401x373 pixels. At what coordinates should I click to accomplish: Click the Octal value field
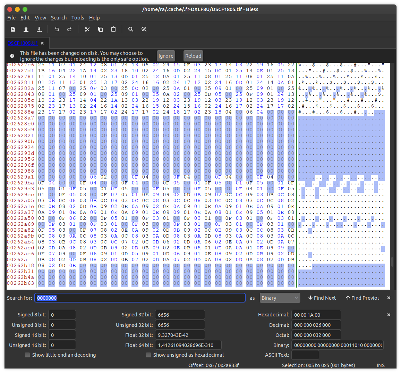[316, 335]
